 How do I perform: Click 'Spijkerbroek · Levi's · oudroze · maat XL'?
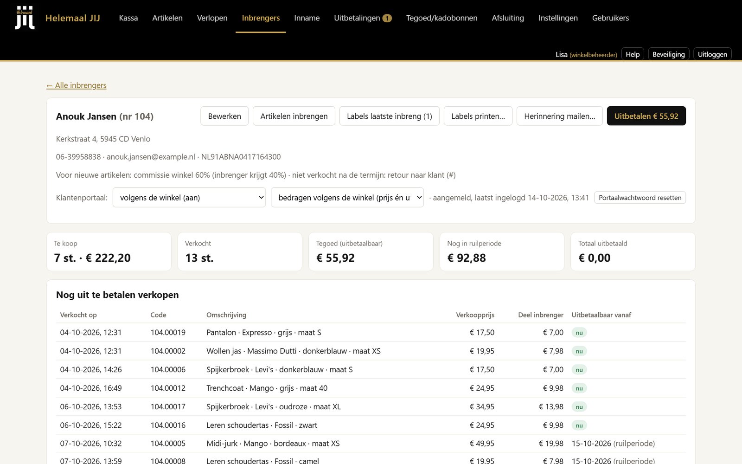click(274, 406)
